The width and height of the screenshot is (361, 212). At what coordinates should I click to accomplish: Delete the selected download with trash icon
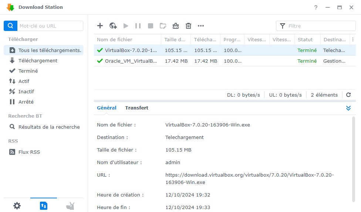click(188, 26)
